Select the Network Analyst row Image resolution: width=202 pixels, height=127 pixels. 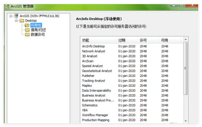click(x=131, y=51)
